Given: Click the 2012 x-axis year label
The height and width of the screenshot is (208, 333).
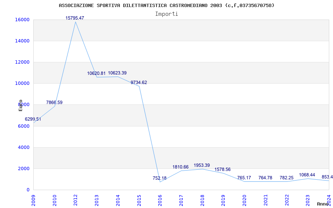Looking at the screenshot, I should pos(75,200).
